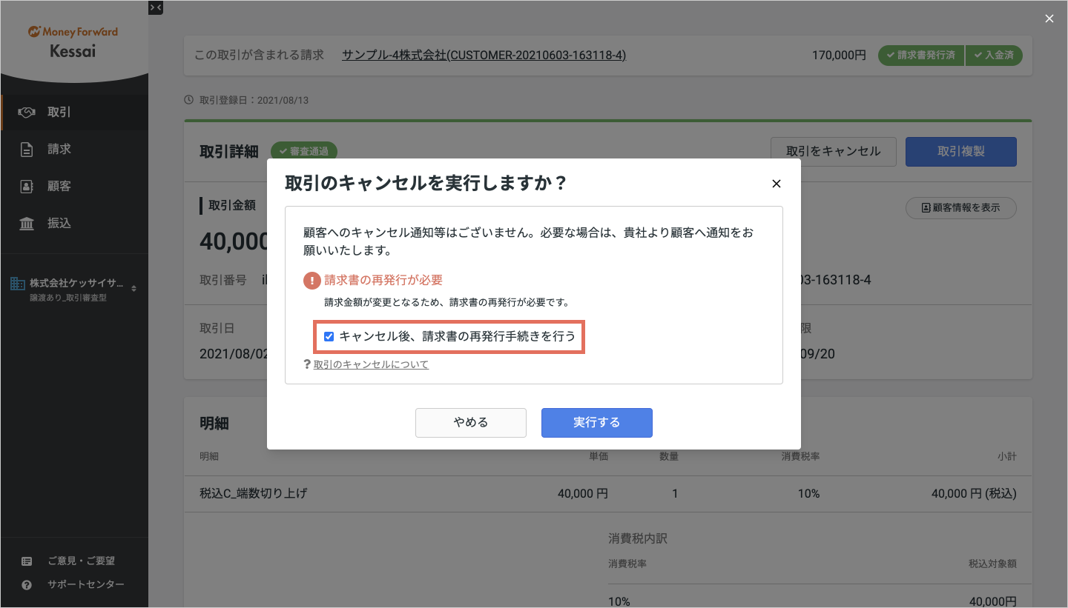1068x608 pixels.
Task: Open the 顧客 sidebar menu
Action: (74, 186)
